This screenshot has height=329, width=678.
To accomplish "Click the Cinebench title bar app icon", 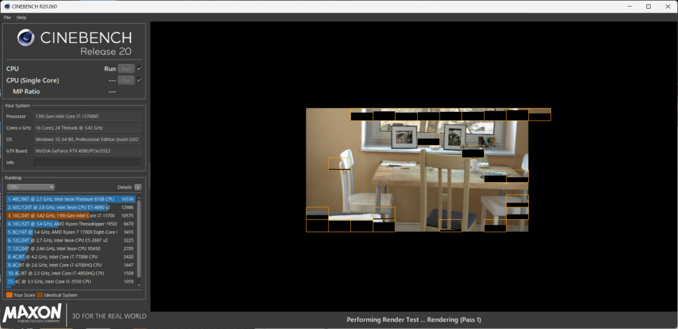I will (5, 7).
